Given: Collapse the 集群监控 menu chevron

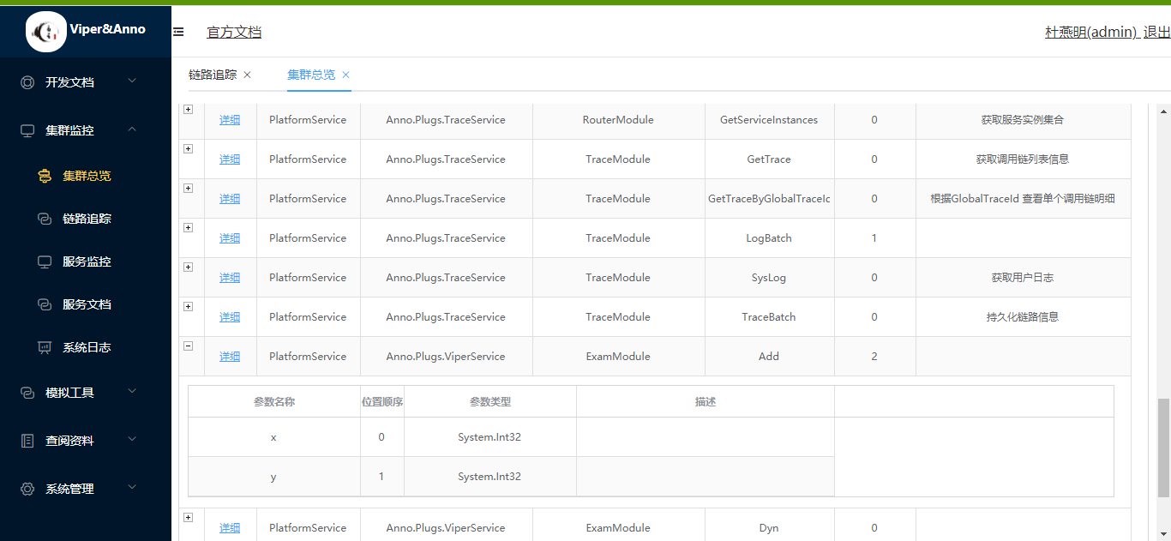Looking at the screenshot, I should [x=131, y=129].
